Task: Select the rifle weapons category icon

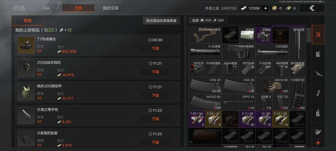Action: (318, 74)
